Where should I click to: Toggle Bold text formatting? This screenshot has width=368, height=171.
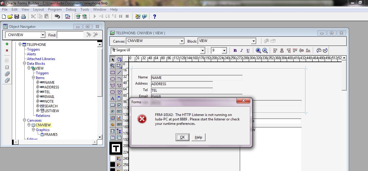click(x=235, y=51)
